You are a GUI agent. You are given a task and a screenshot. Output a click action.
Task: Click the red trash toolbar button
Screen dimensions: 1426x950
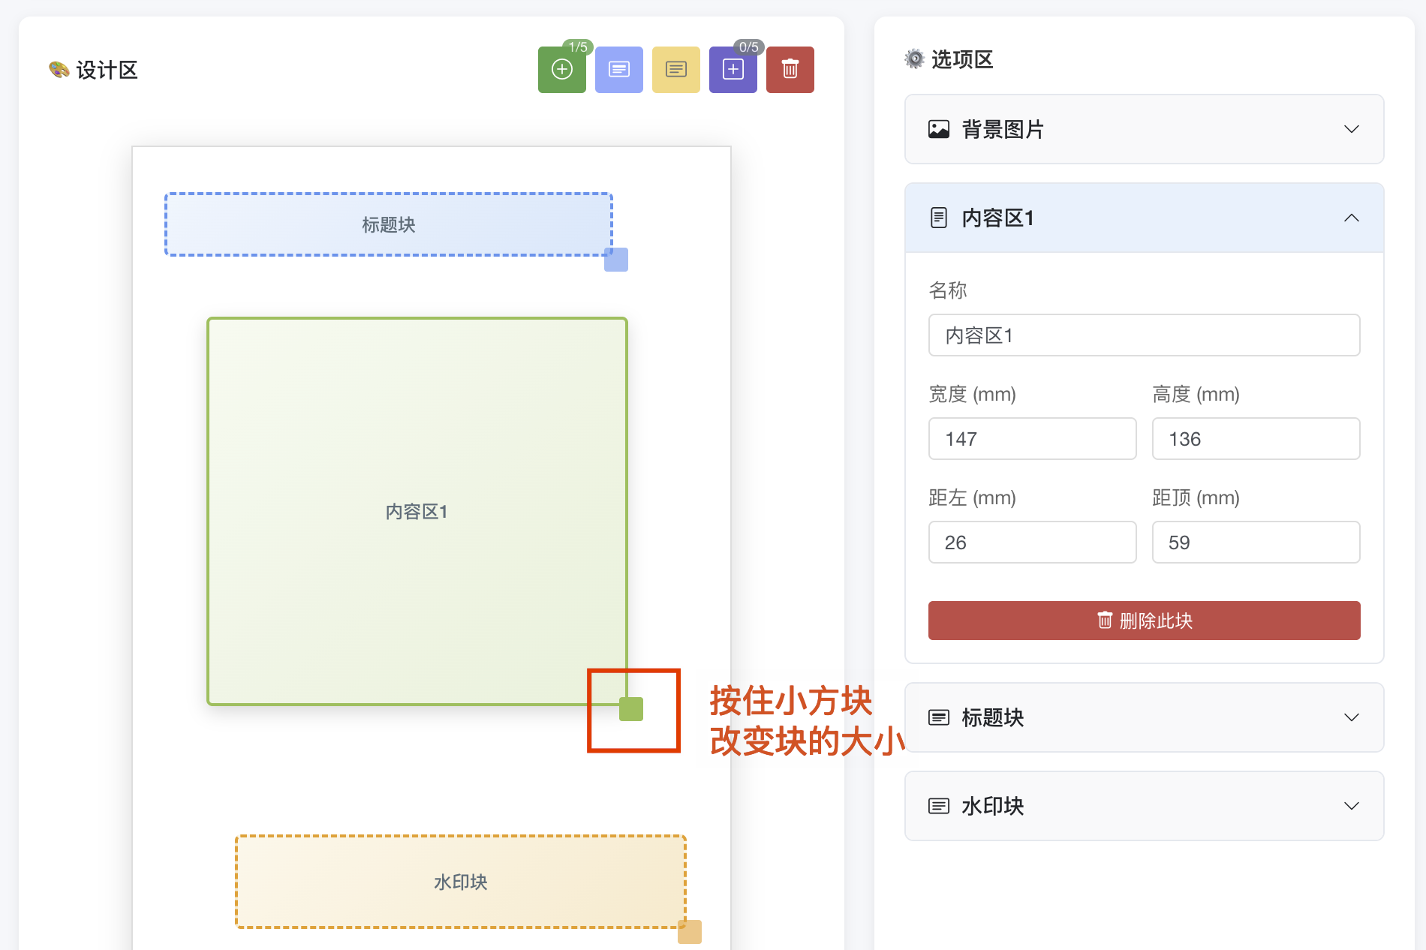tap(790, 70)
